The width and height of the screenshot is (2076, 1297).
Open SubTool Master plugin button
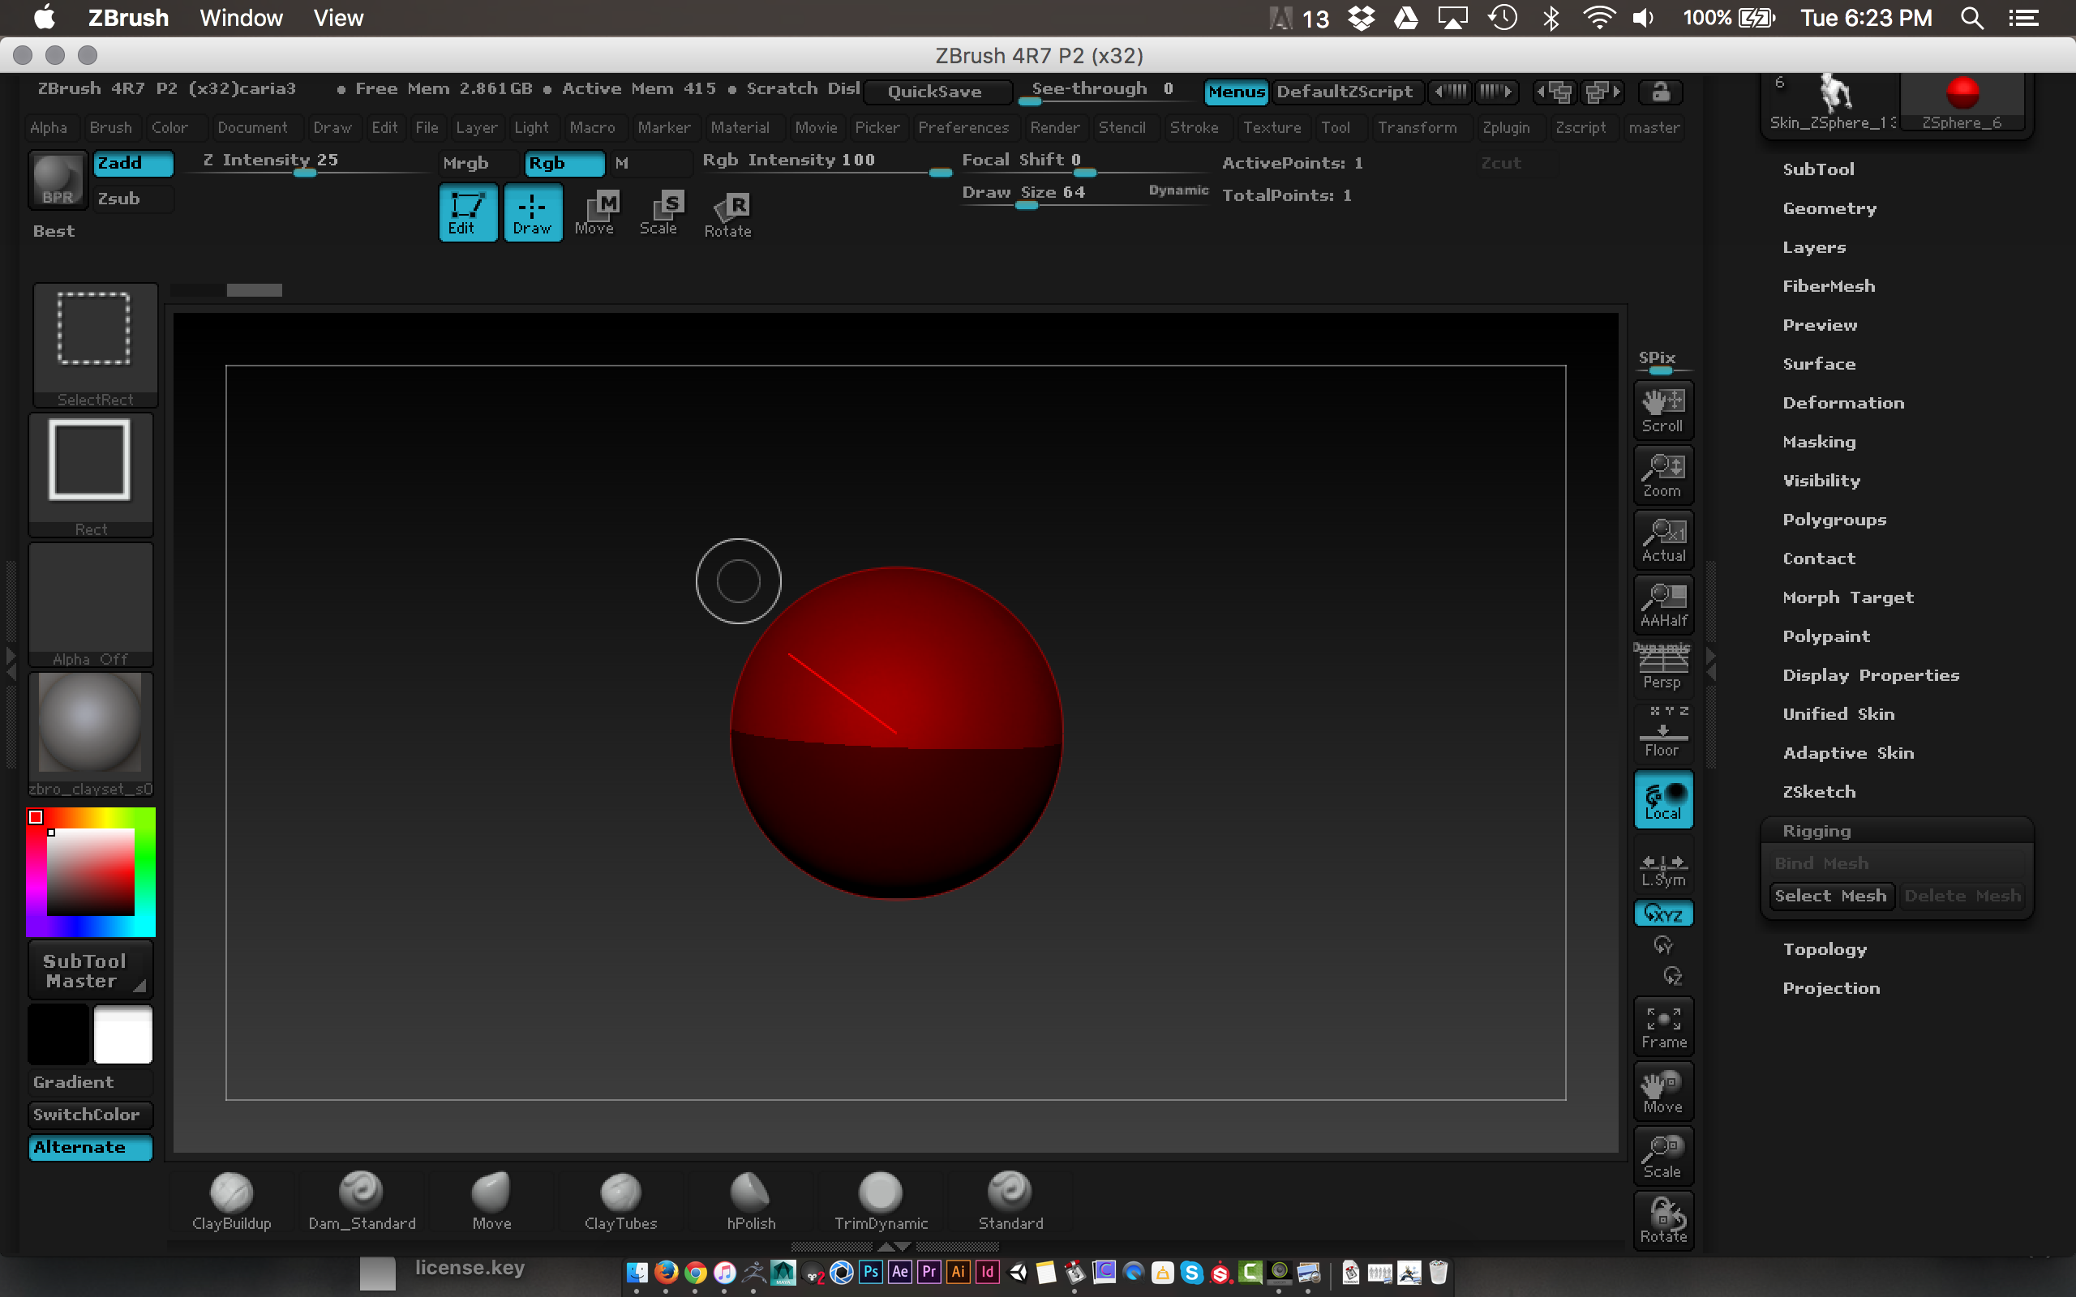coord(90,970)
